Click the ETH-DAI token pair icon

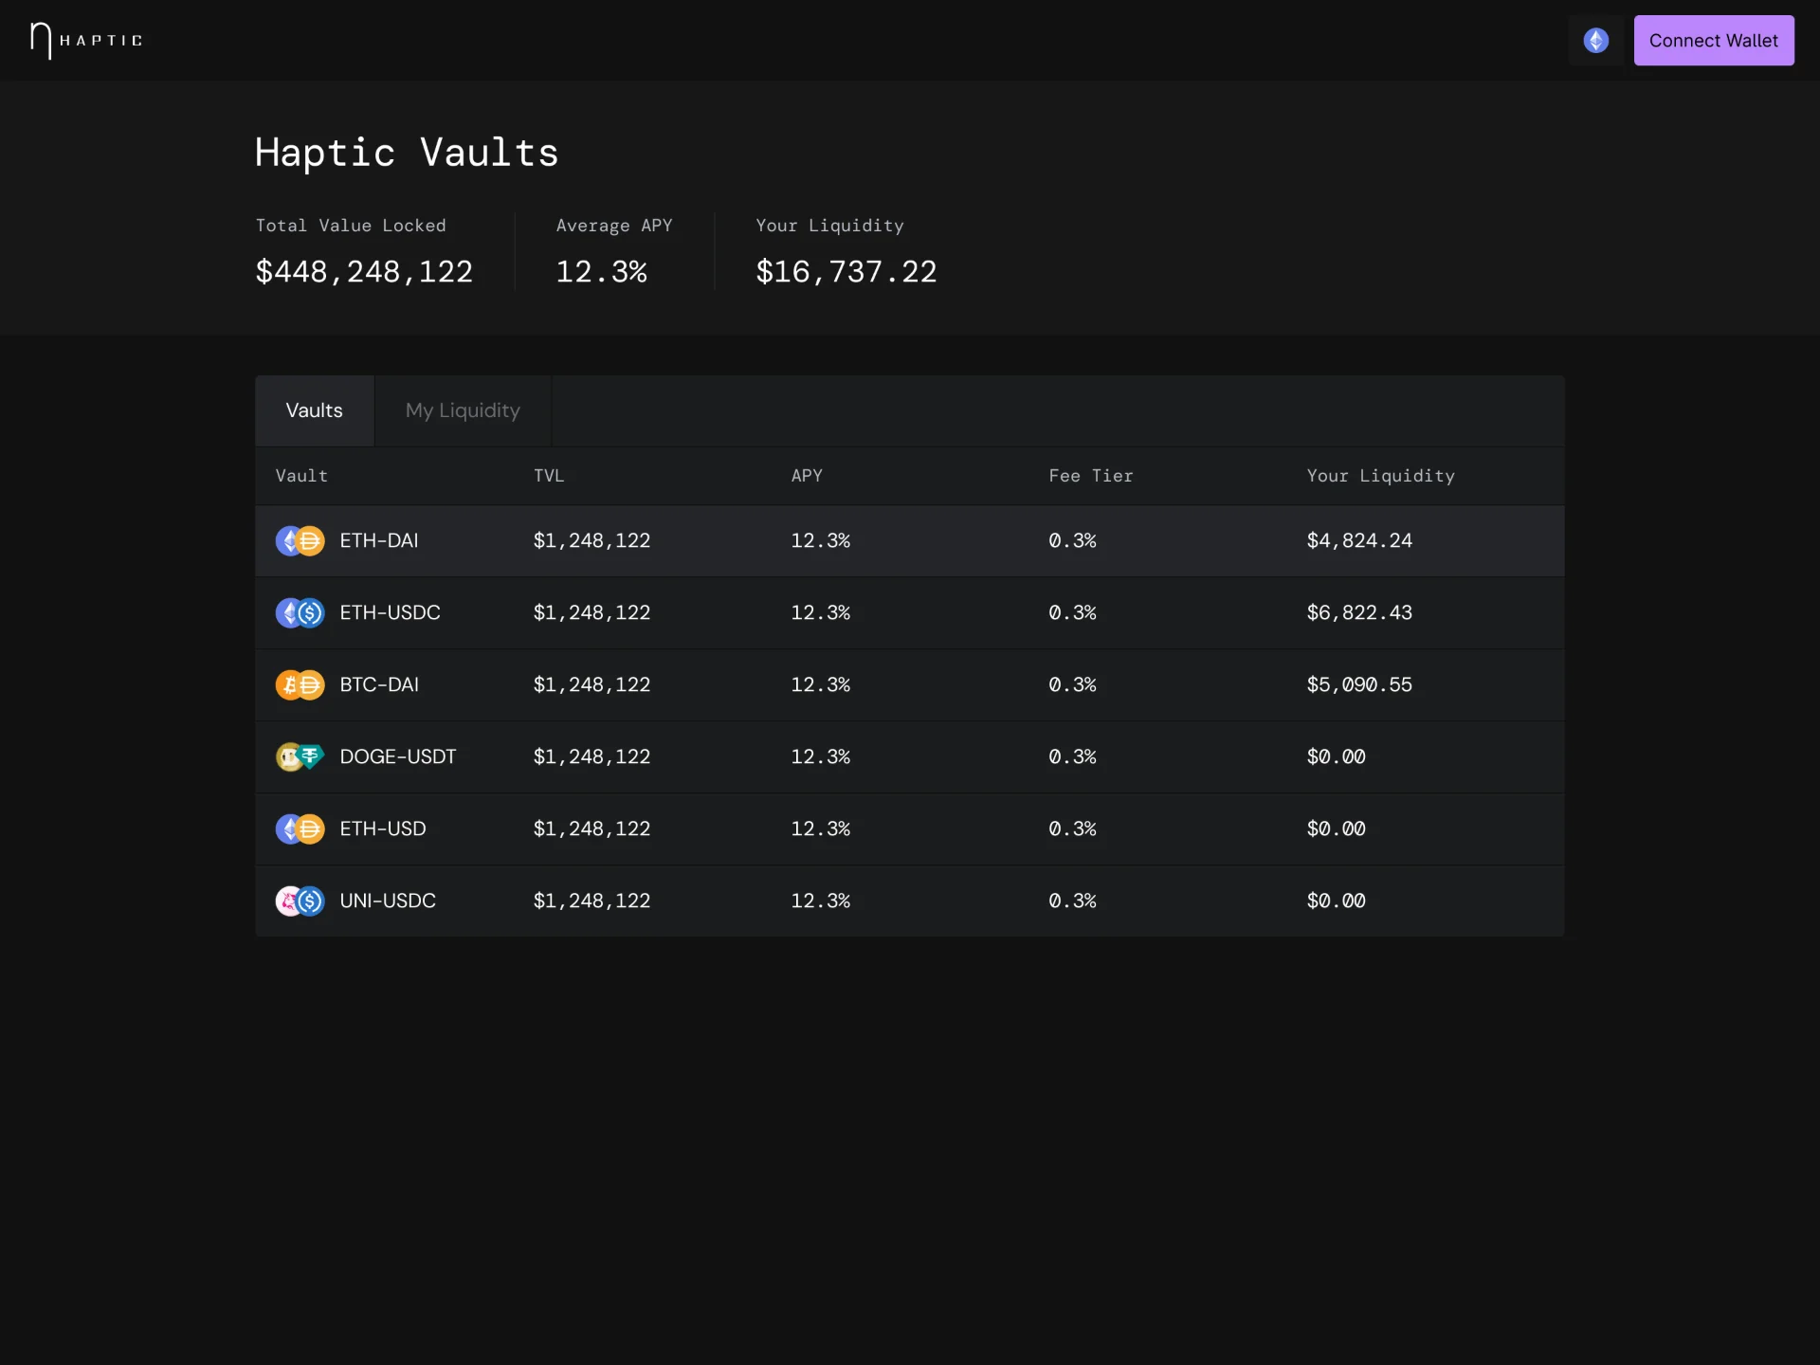300,540
